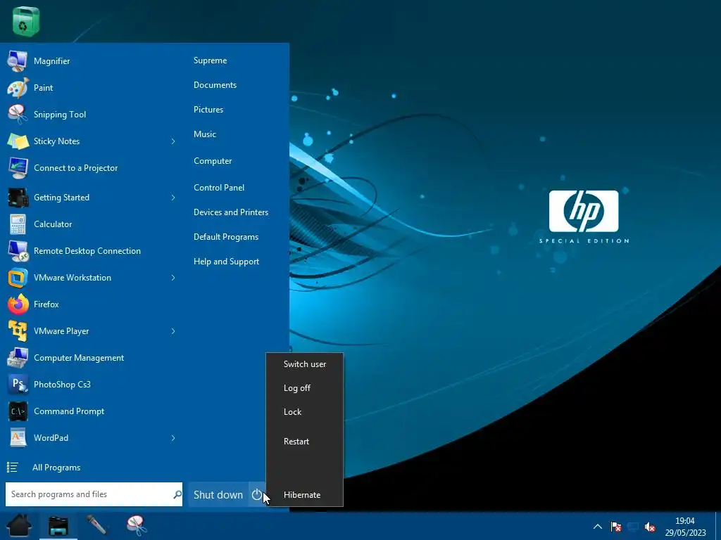This screenshot has width=721, height=540.
Task: Open Devices and Printers
Action: 231,212
